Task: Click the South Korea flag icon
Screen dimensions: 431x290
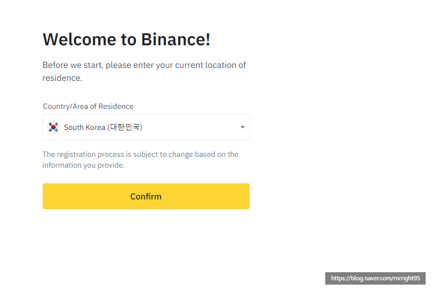Action: point(53,127)
